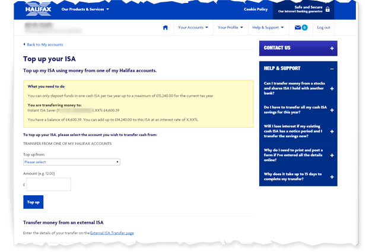This screenshot has height=252, width=369.
Task: Expand 'up to 15 days' question
Action: (332, 177)
